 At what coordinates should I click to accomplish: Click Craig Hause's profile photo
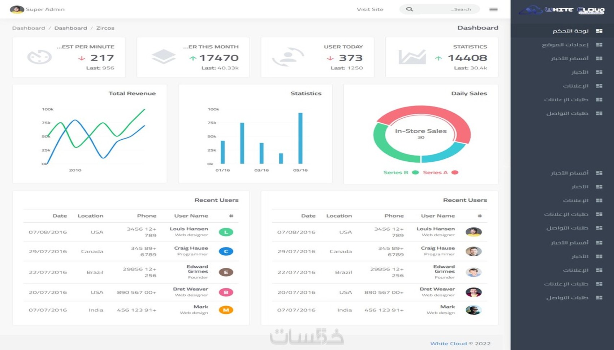point(474,251)
